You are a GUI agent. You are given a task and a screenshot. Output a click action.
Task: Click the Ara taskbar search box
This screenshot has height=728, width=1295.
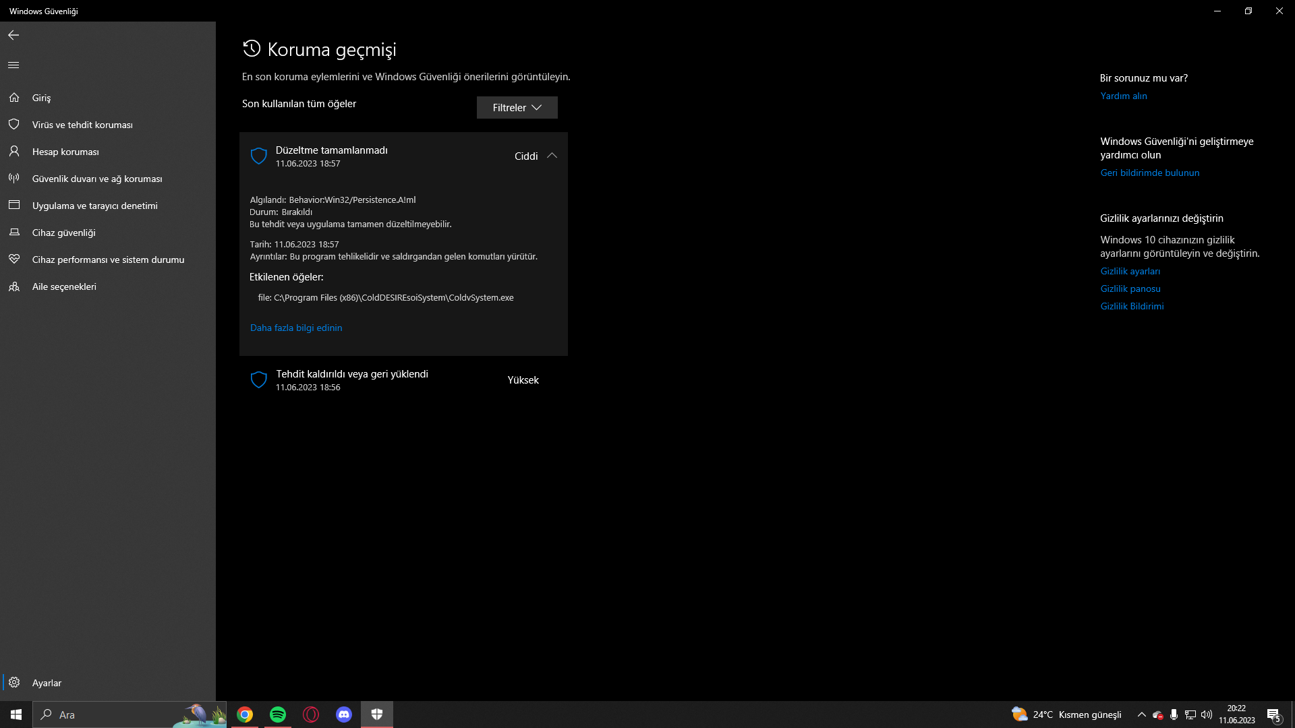[x=108, y=715]
